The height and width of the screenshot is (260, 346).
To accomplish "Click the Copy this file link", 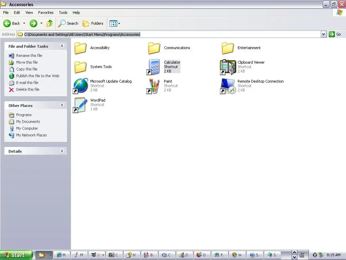I will [27, 69].
